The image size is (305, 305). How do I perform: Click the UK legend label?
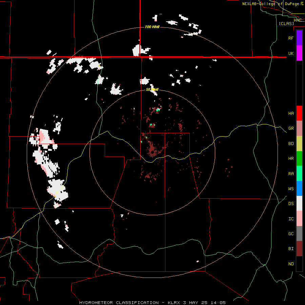[x=291, y=53]
